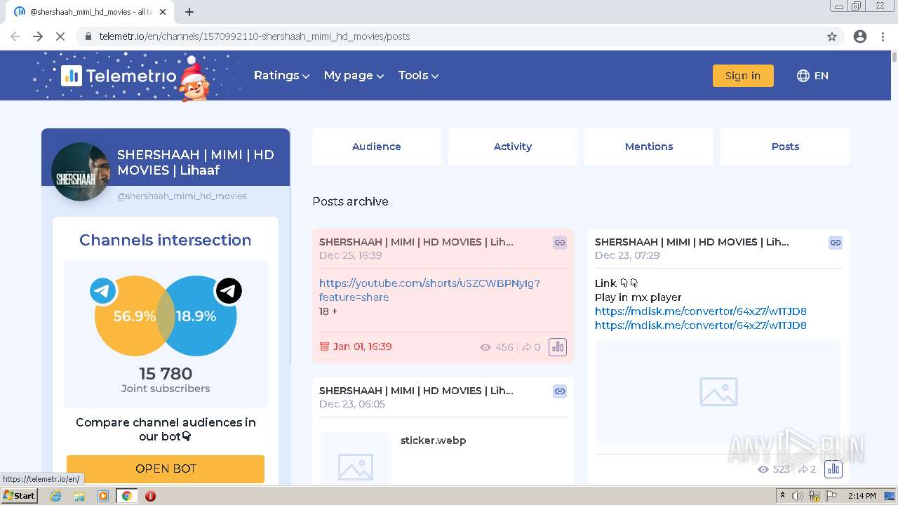Screen dimensions: 898x505
Task: Click the volume tray icon
Action: point(798,496)
